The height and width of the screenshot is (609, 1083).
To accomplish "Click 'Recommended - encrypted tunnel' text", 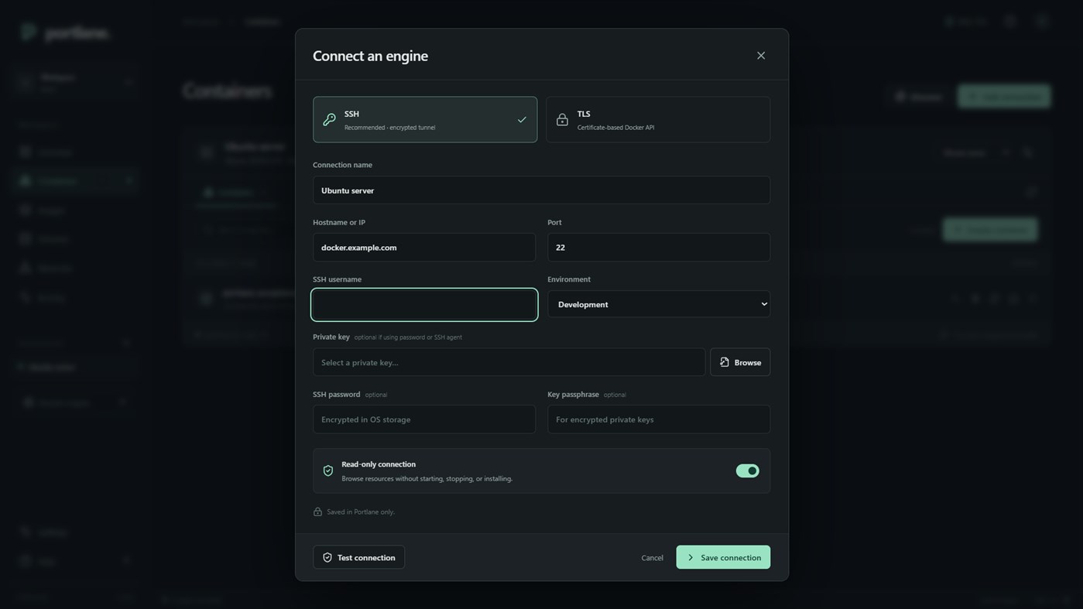I will (x=389, y=128).
